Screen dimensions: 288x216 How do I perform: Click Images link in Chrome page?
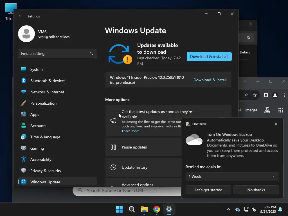point(251,110)
